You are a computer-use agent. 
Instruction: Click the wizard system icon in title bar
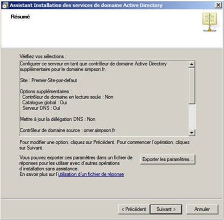(5, 5)
